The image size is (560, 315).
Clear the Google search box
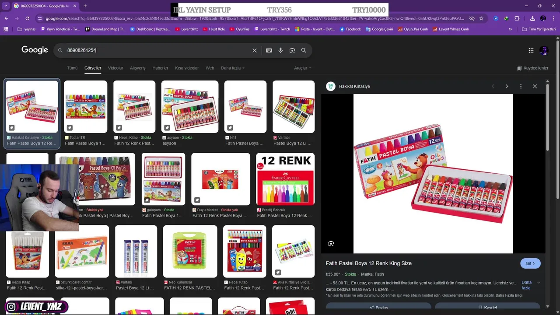[255, 50]
